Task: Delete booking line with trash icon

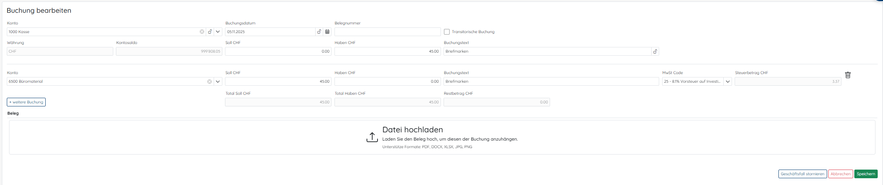Action: [x=848, y=75]
